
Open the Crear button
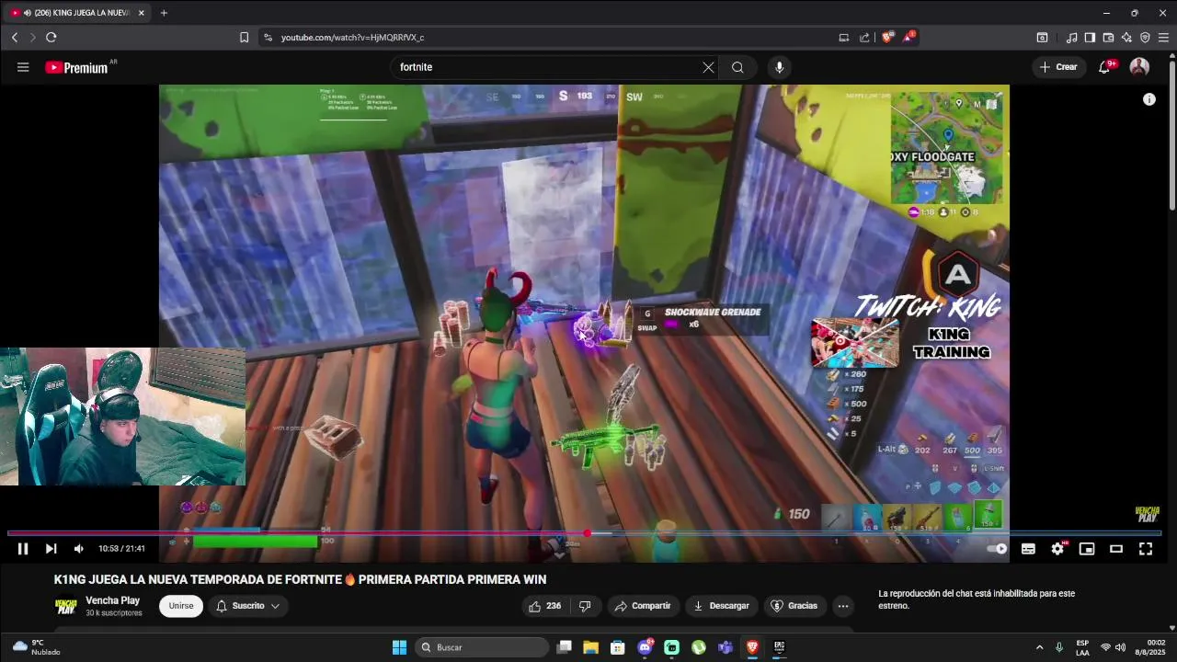[1058, 67]
